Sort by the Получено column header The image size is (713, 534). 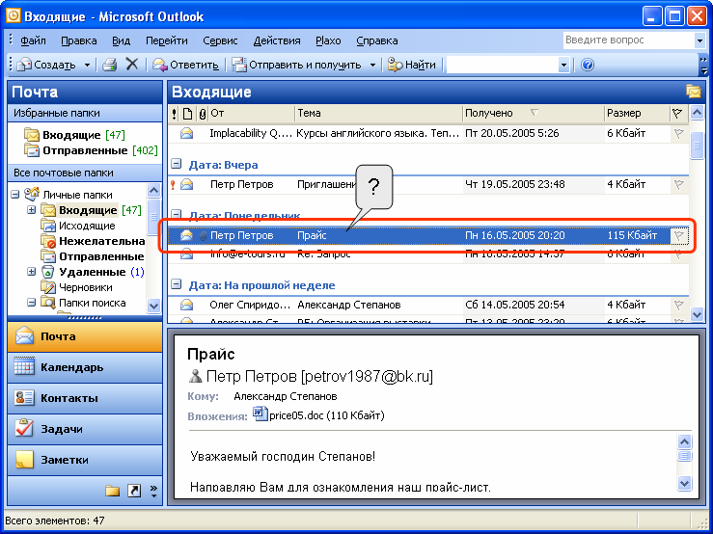pyautogui.click(x=534, y=113)
